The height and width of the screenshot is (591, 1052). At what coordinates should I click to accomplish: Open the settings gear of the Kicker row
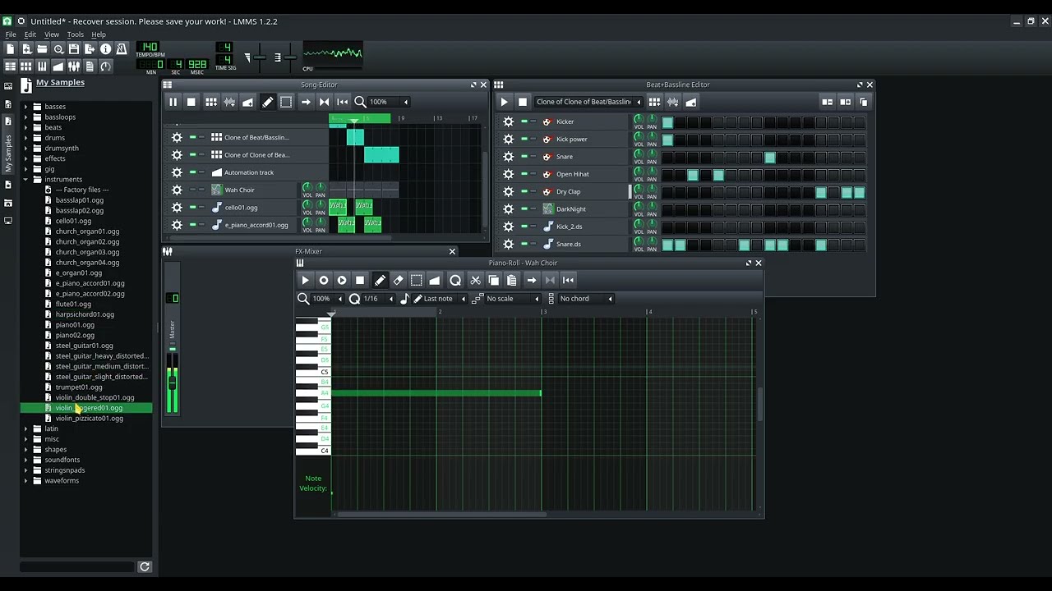coord(508,121)
